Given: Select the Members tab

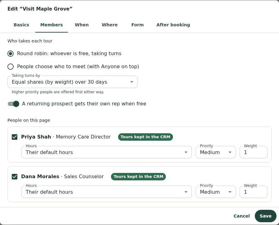Looking at the screenshot, I should point(51,25).
